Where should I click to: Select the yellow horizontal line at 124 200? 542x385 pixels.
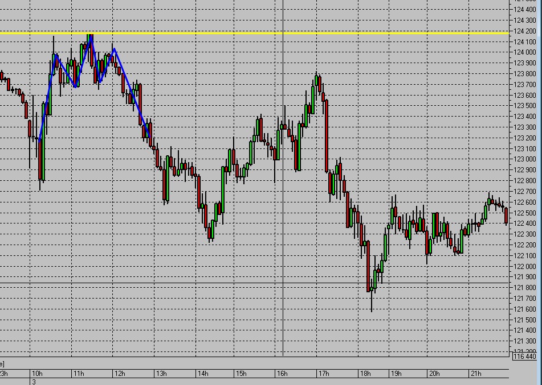click(254, 33)
